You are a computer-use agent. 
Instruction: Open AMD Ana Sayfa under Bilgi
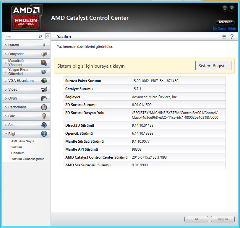coord(23,141)
